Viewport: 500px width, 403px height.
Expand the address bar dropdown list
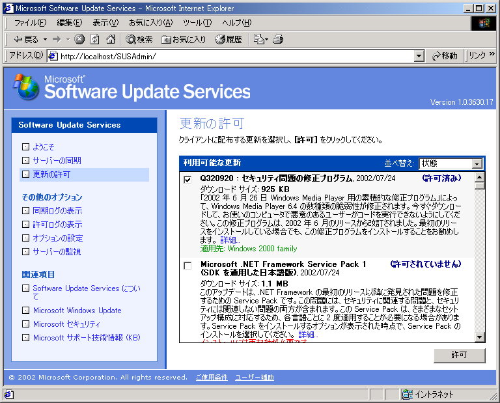click(419, 56)
